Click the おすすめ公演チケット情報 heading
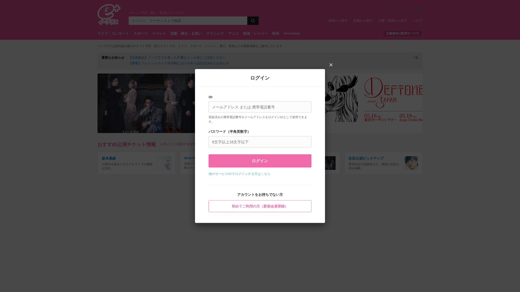Viewport: 520px width, 292px height. coord(127,144)
